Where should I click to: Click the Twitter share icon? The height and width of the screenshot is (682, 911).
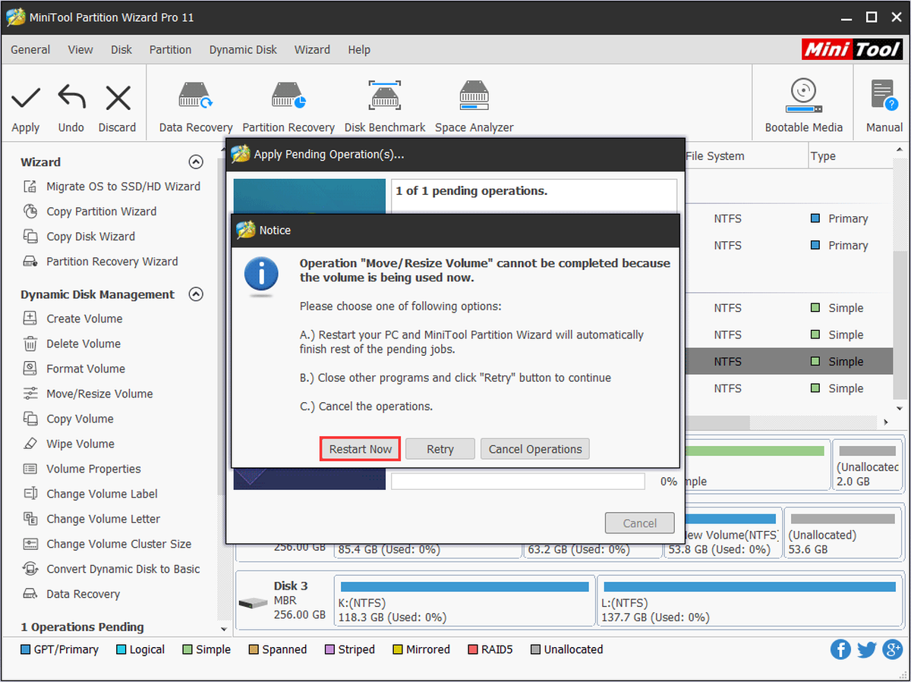866,649
